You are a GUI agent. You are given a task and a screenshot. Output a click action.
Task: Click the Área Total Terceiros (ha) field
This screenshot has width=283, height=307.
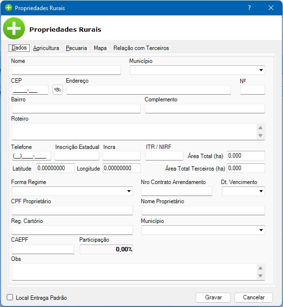click(x=246, y=168)
